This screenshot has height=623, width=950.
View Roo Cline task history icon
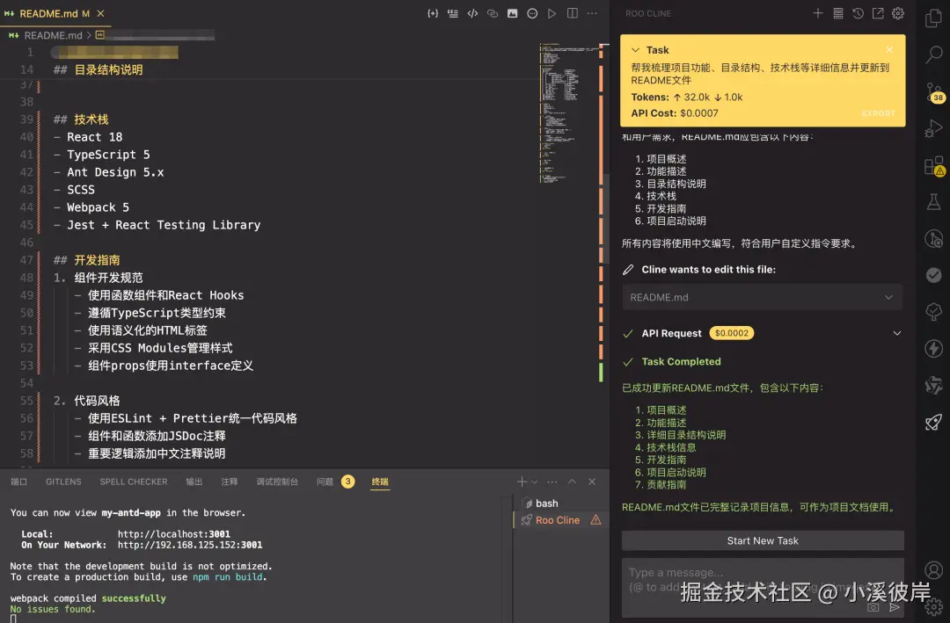click(859, 13)
